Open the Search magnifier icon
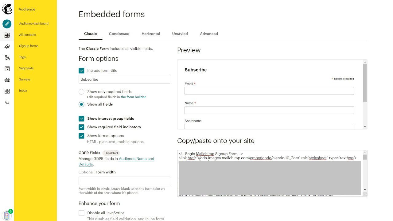Viewport: 393px width, 221px height. click(x=7, y=103)
